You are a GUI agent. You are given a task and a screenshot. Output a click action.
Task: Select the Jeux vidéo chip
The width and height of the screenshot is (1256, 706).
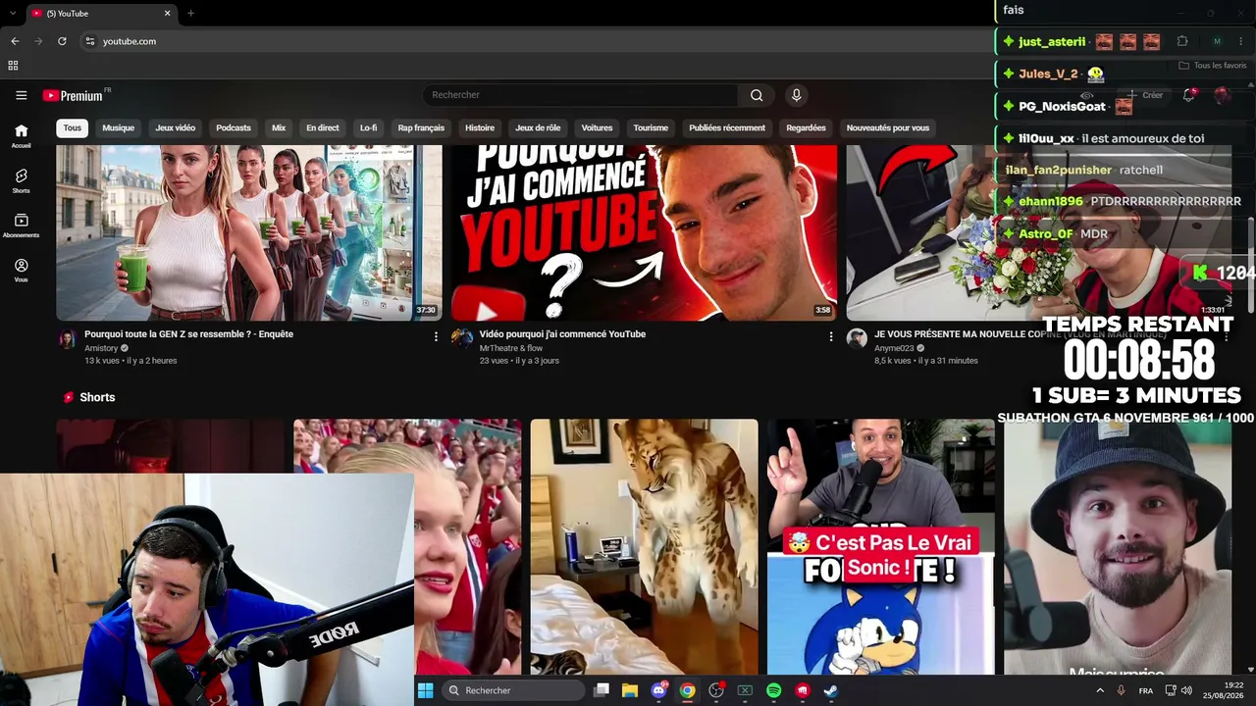pos(176,127)
